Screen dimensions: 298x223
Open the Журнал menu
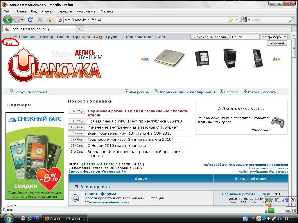(x=47, y=11)
